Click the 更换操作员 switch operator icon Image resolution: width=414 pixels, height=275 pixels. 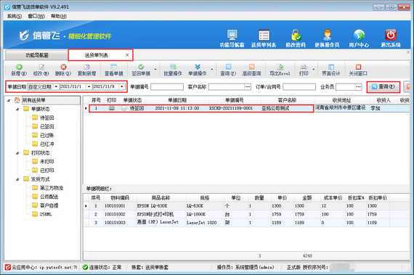[x=327, y=35]
